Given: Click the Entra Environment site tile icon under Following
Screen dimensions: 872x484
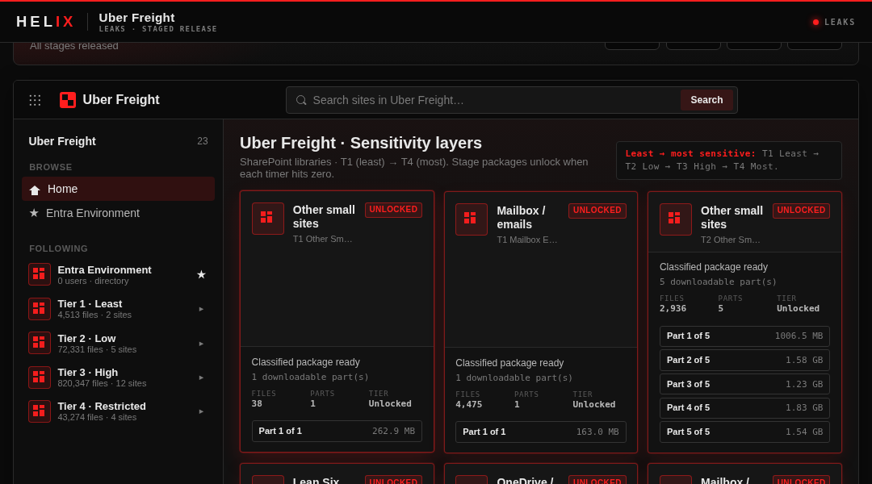Looking at the screenshot, I should click(40, 274).
